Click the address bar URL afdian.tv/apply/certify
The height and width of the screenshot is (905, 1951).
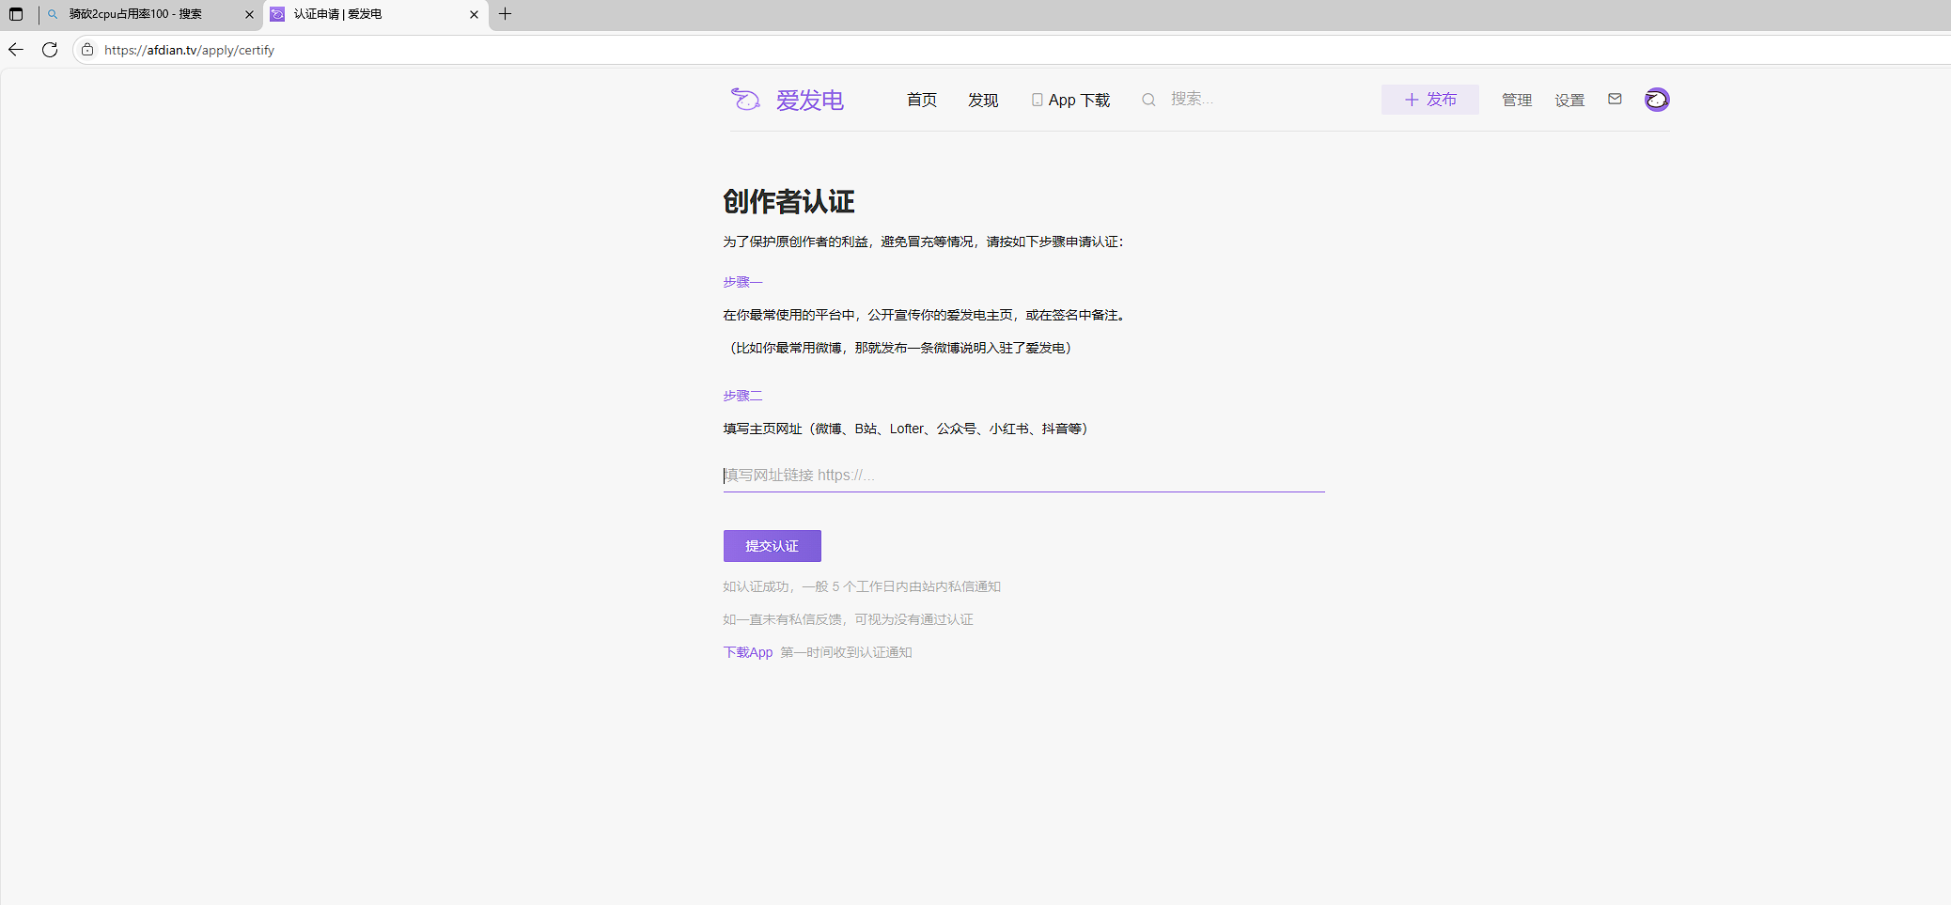click(189, 50)
